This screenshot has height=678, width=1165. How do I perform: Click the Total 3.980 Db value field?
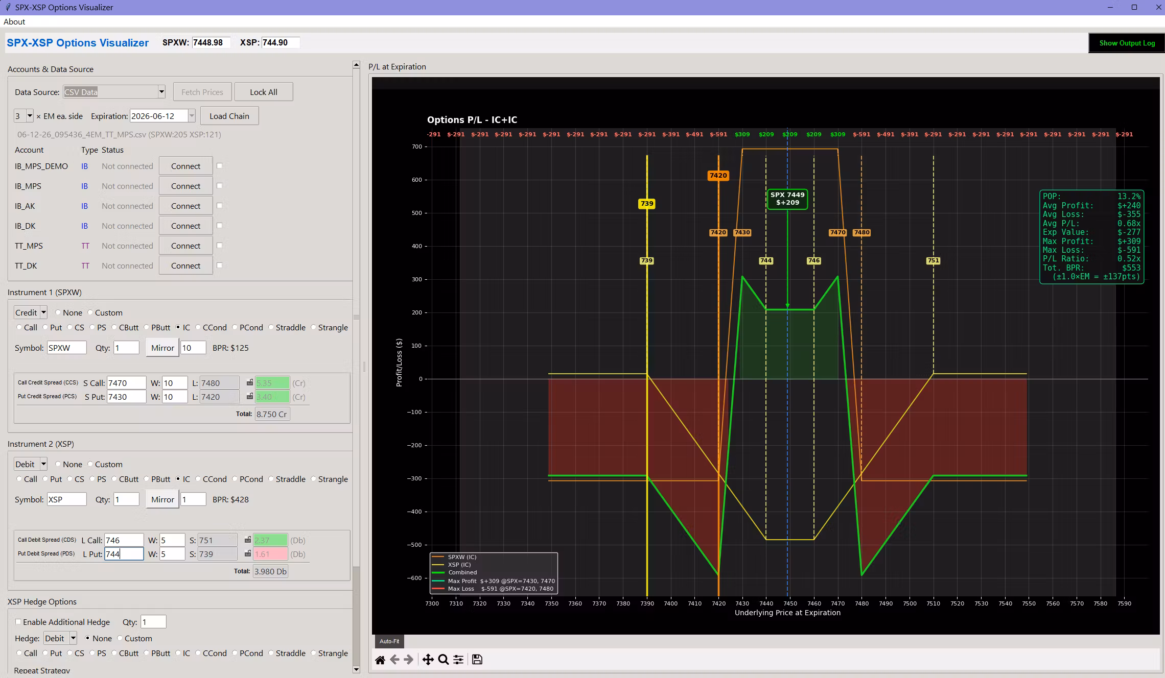click(270, 571)
